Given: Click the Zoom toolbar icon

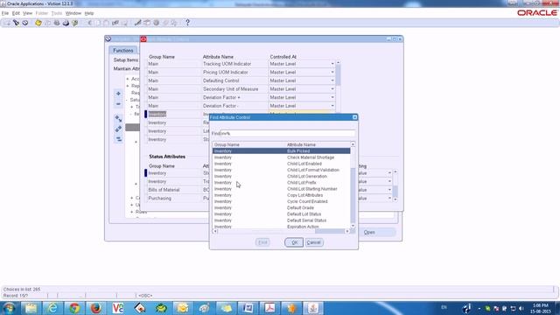Looking at the screenshot, I should [x=147, y=23].
